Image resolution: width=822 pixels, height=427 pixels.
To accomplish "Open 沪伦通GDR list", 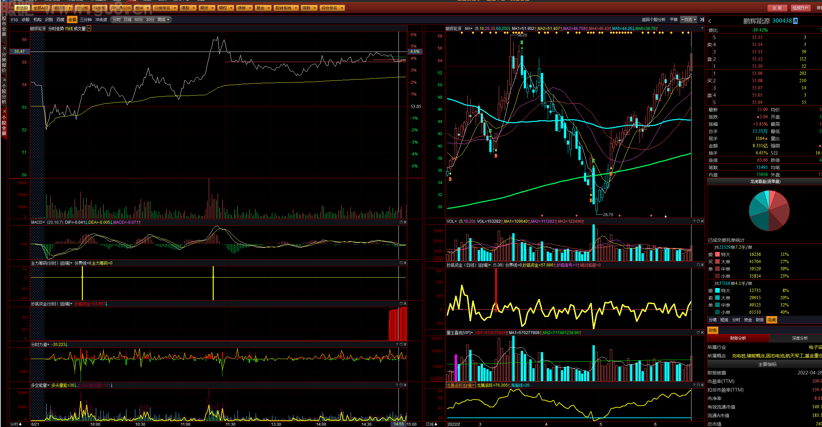I will point(121,8).
